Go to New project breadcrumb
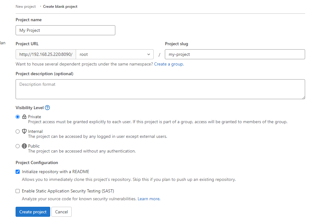Screen dimensions: 316x223 (x=26, y=7)
